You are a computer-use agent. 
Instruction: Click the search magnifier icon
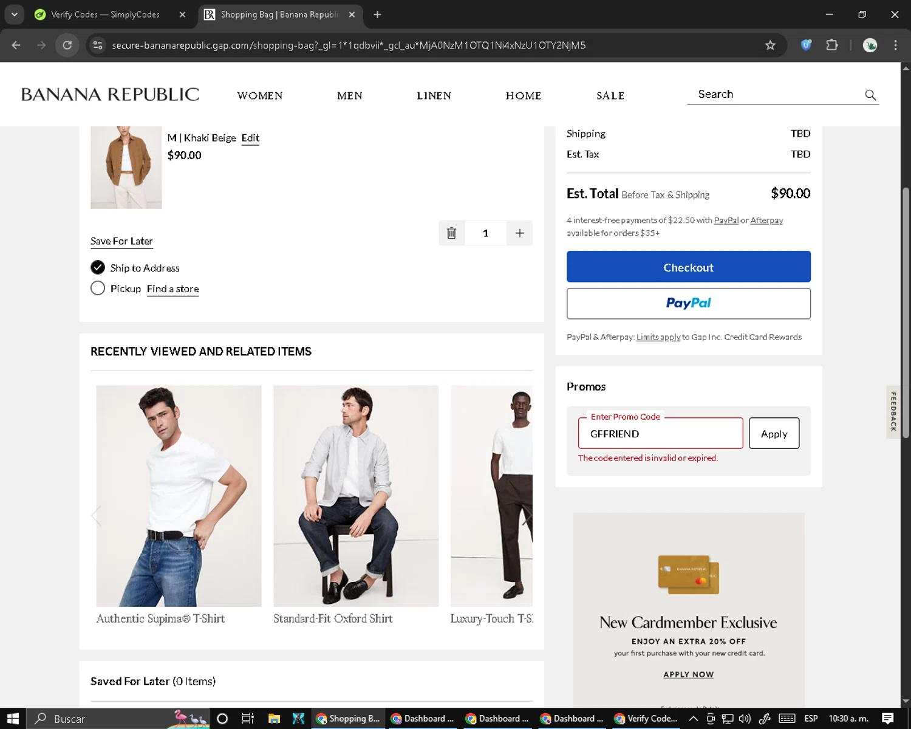(x=870, y=95)
